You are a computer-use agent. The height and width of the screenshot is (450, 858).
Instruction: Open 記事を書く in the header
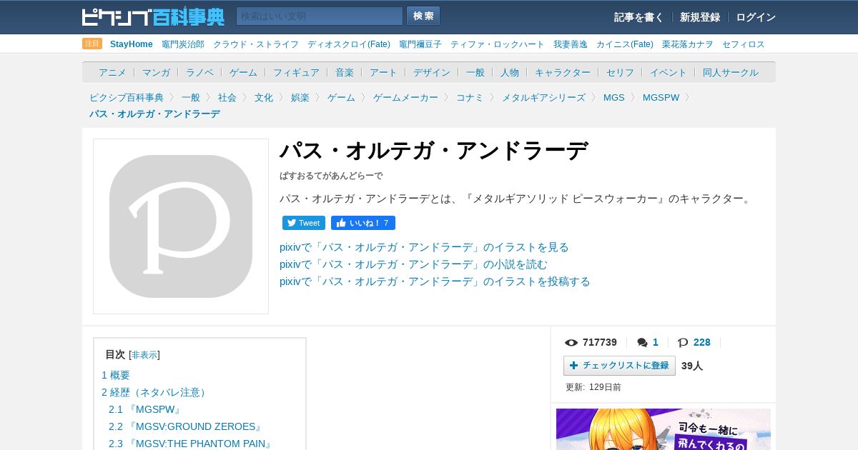(x=638, y=17)
